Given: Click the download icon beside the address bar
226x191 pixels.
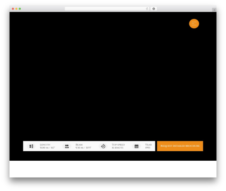Looking at the screenshot, I should (x=154, y=9).
